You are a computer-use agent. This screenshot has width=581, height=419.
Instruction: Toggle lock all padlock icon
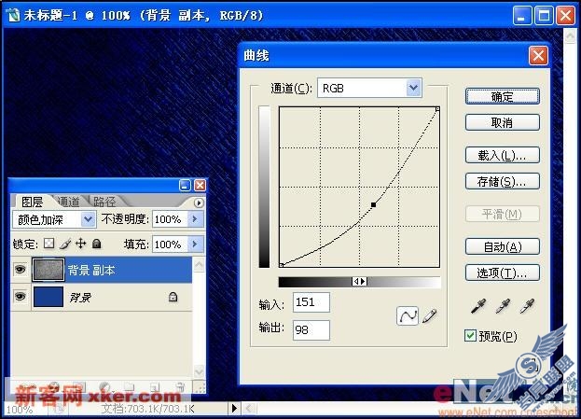click(x=96, y=244)
